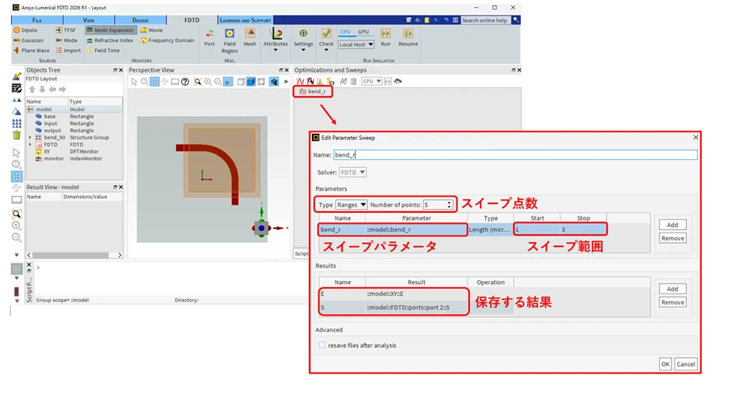Toggle the pan mode button in Perspective View toolbar
The image size is (734, 402).
point(154,81)
